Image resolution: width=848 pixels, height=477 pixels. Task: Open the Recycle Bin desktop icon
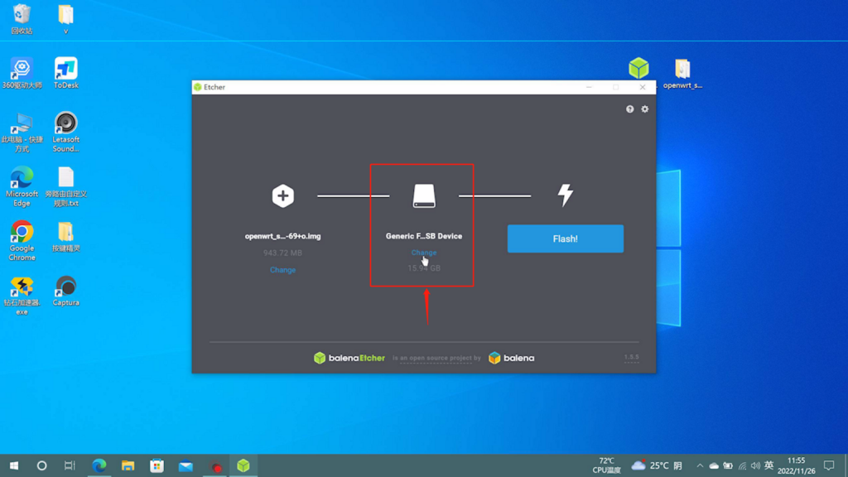(22, 19)
